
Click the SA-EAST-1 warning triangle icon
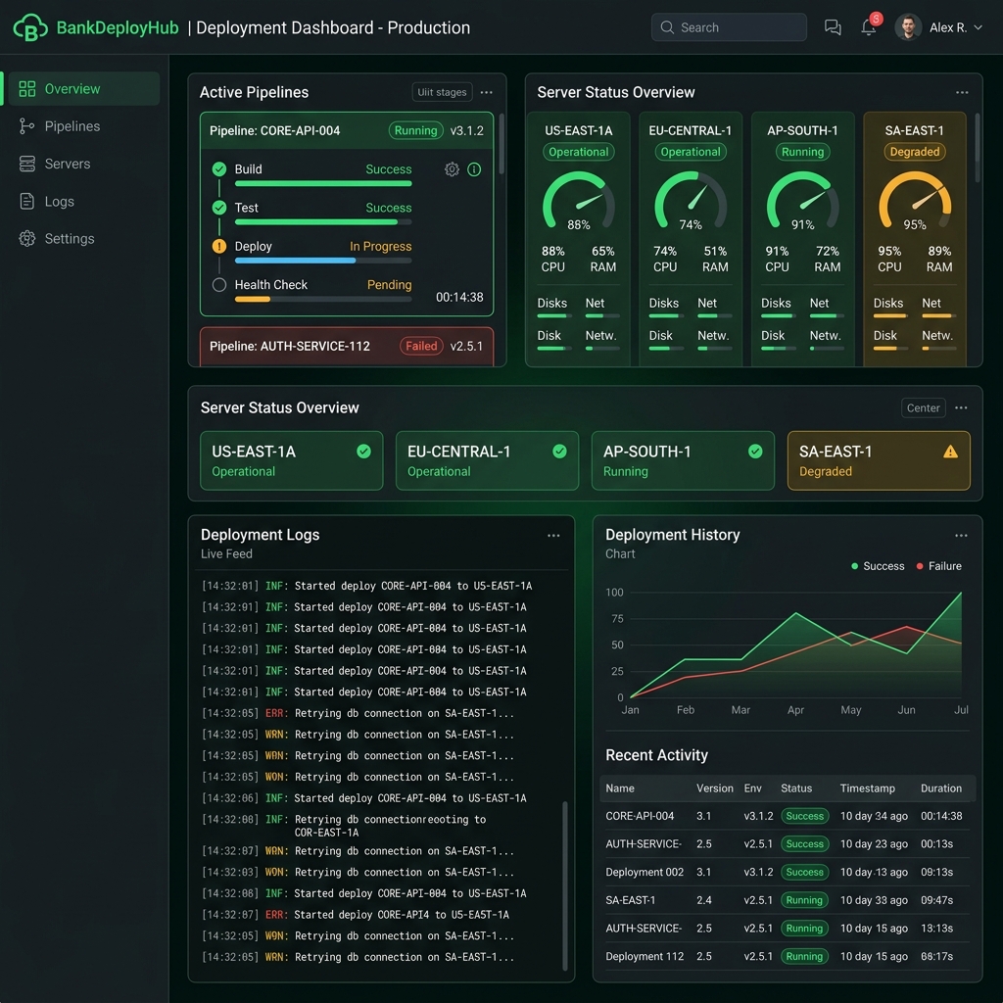[950, 452]
